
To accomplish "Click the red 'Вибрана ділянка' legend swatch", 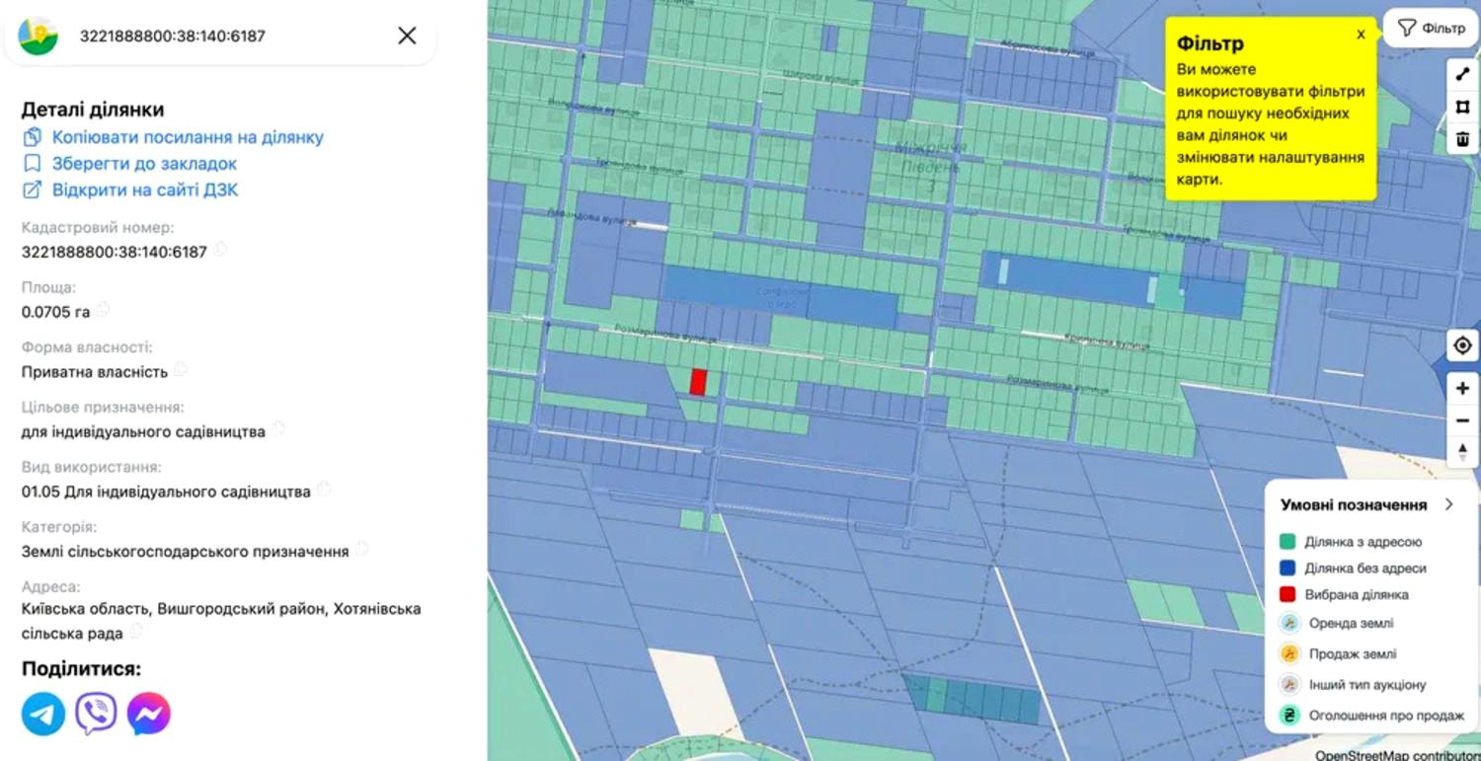I will (1287, 594).
